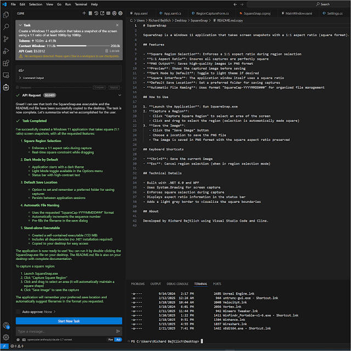Open Cline task History icon
Viewport: 351px width, 351px height.
click(97, 13)
